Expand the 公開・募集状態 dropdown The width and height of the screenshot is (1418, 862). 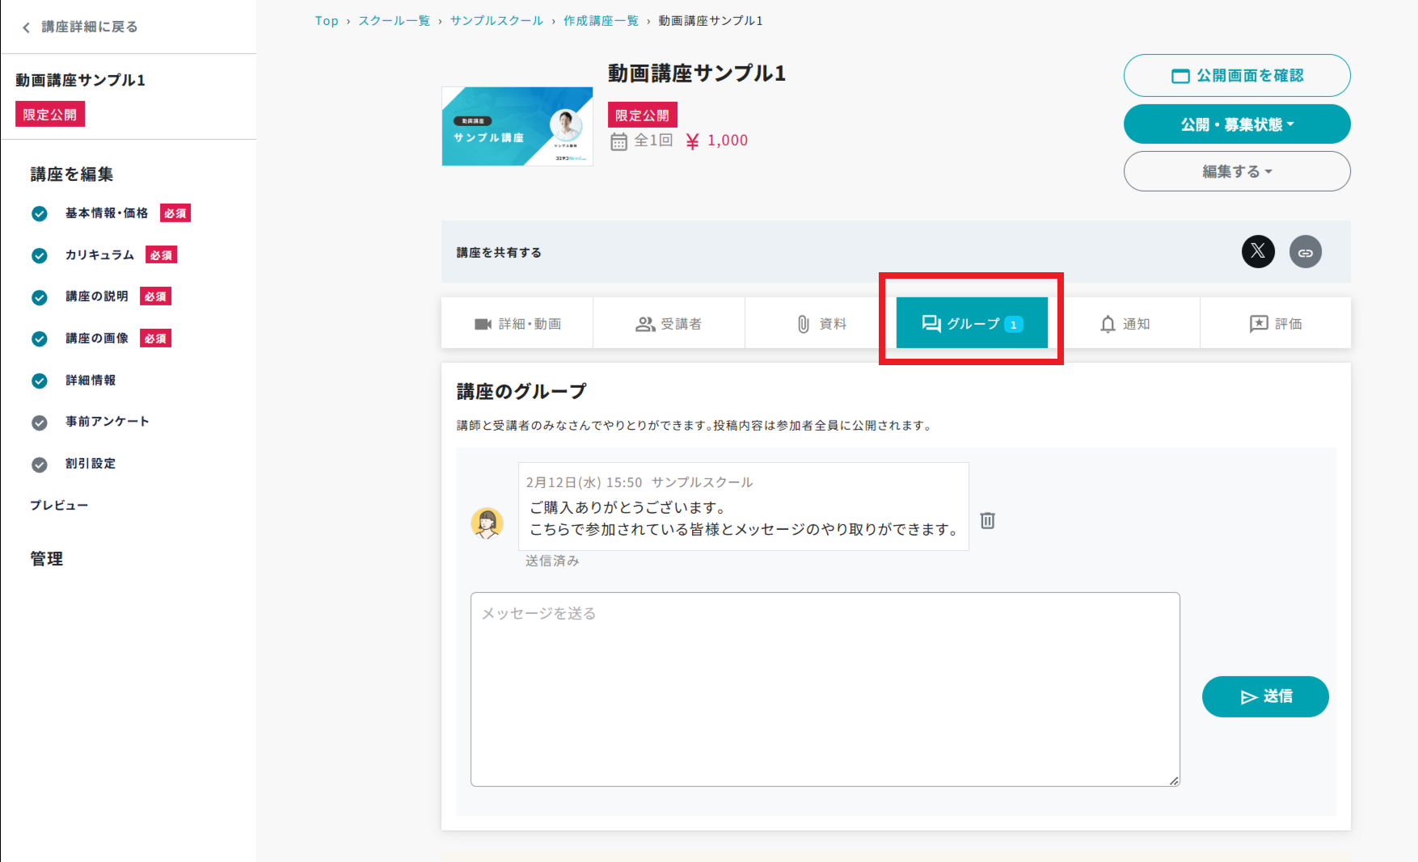pyautogui.click(x=1236, y=124)
